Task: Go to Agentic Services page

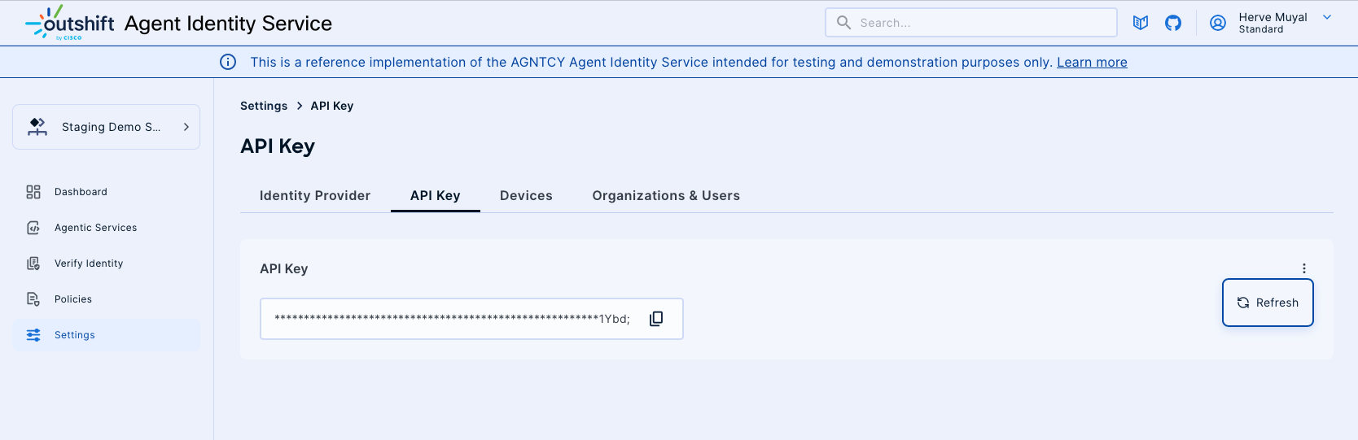Action: coord(95,228)
